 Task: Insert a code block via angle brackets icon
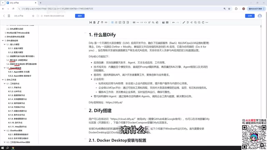(x=146, y=22)
